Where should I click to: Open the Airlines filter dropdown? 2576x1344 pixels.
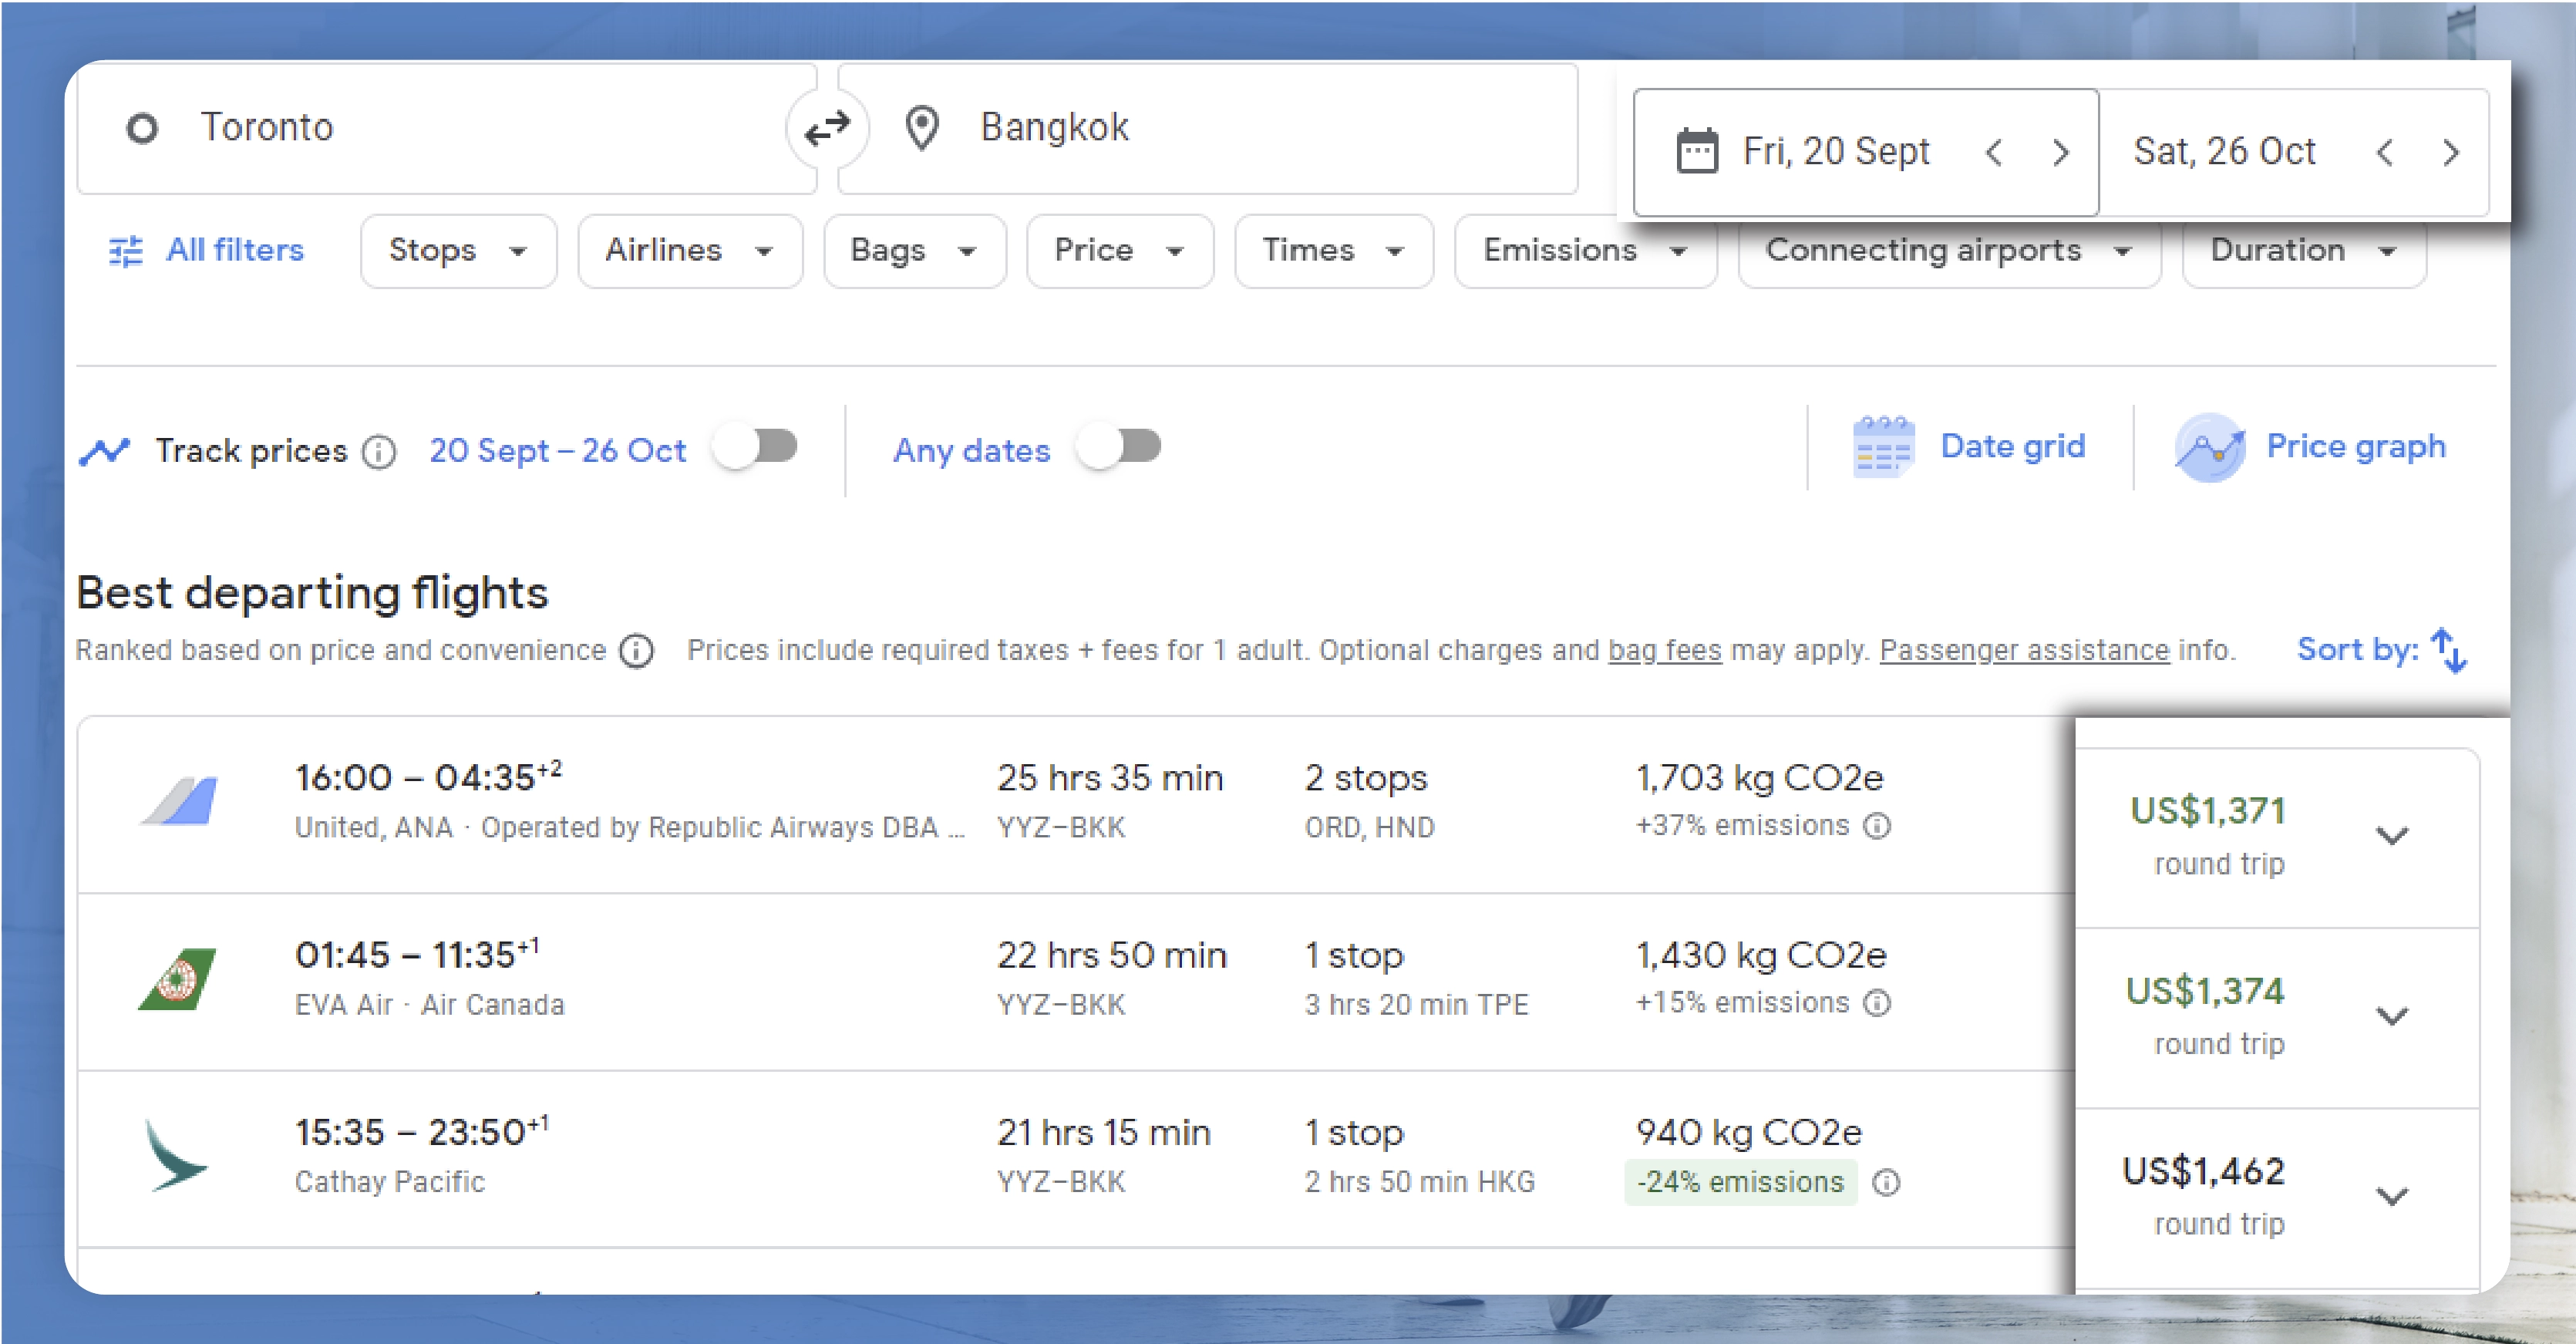(x=690, y=251)
